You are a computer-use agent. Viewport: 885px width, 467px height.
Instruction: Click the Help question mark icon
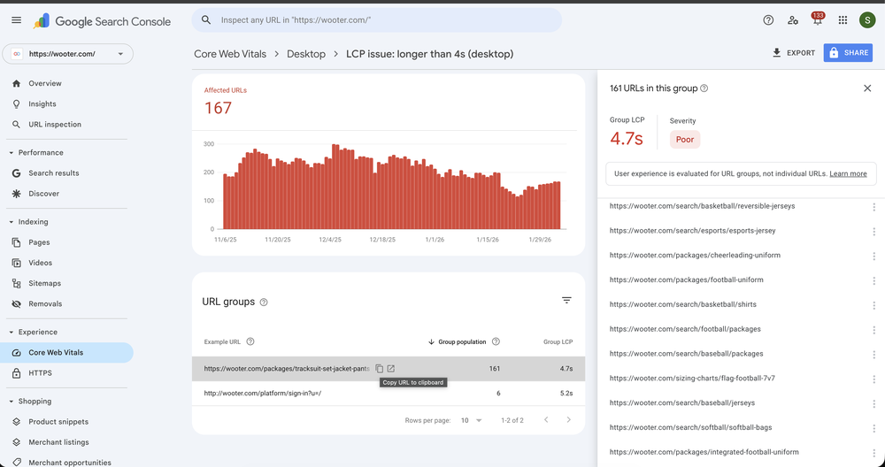(767, 20)
